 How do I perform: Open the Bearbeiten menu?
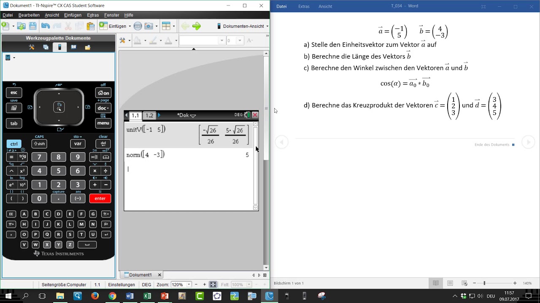click(x=29, y=15)
